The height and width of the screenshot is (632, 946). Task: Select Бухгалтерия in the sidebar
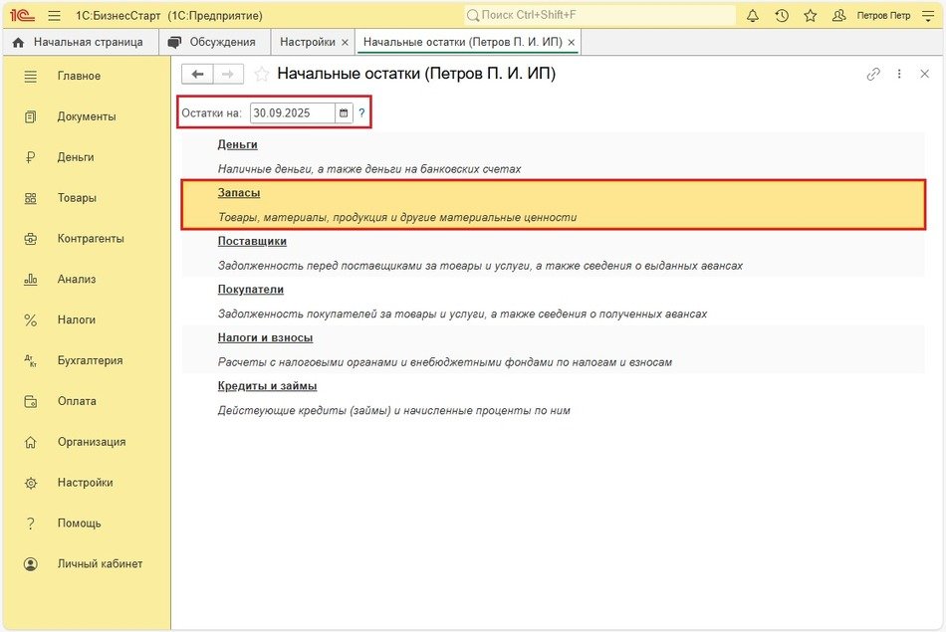pyautogui.click(x=90, y=360)
